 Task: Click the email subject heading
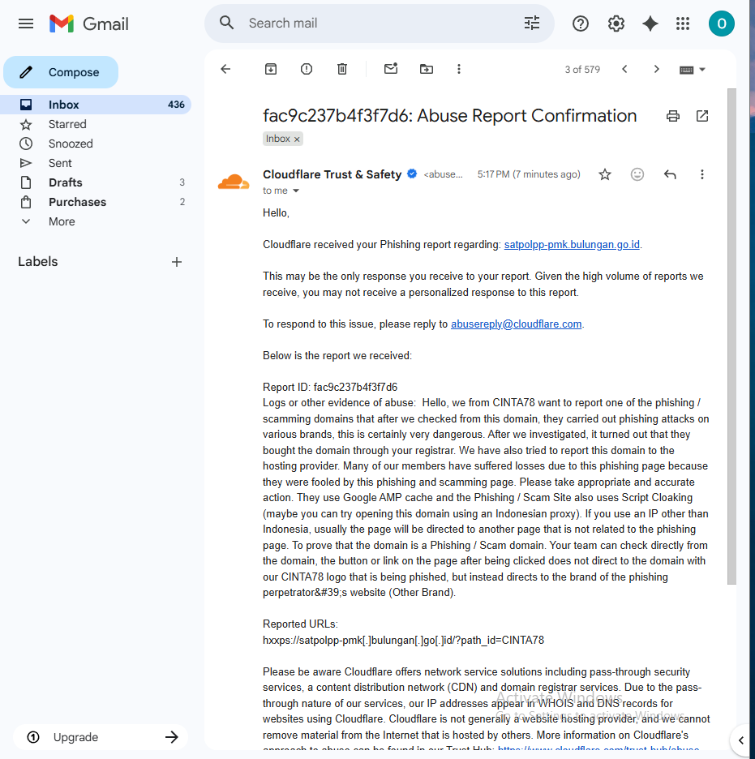tap(449, 116)
